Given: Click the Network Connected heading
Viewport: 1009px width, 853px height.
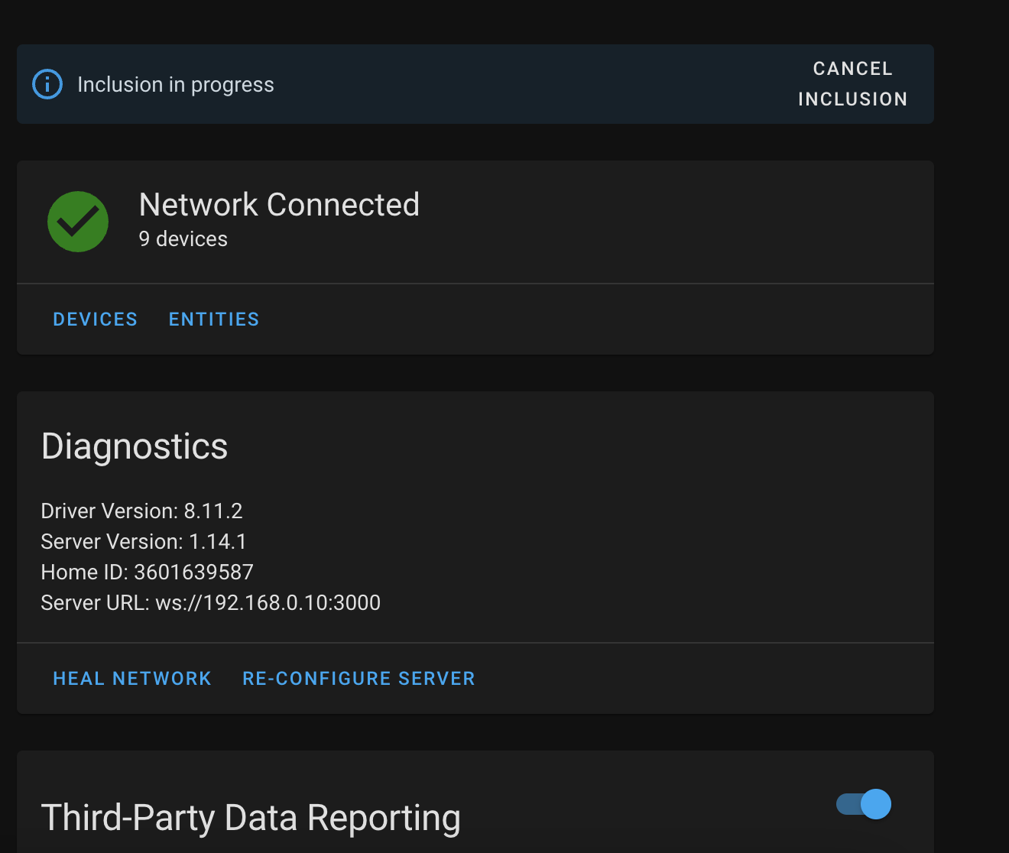Looking at the screenshot, I should (279, 205).
